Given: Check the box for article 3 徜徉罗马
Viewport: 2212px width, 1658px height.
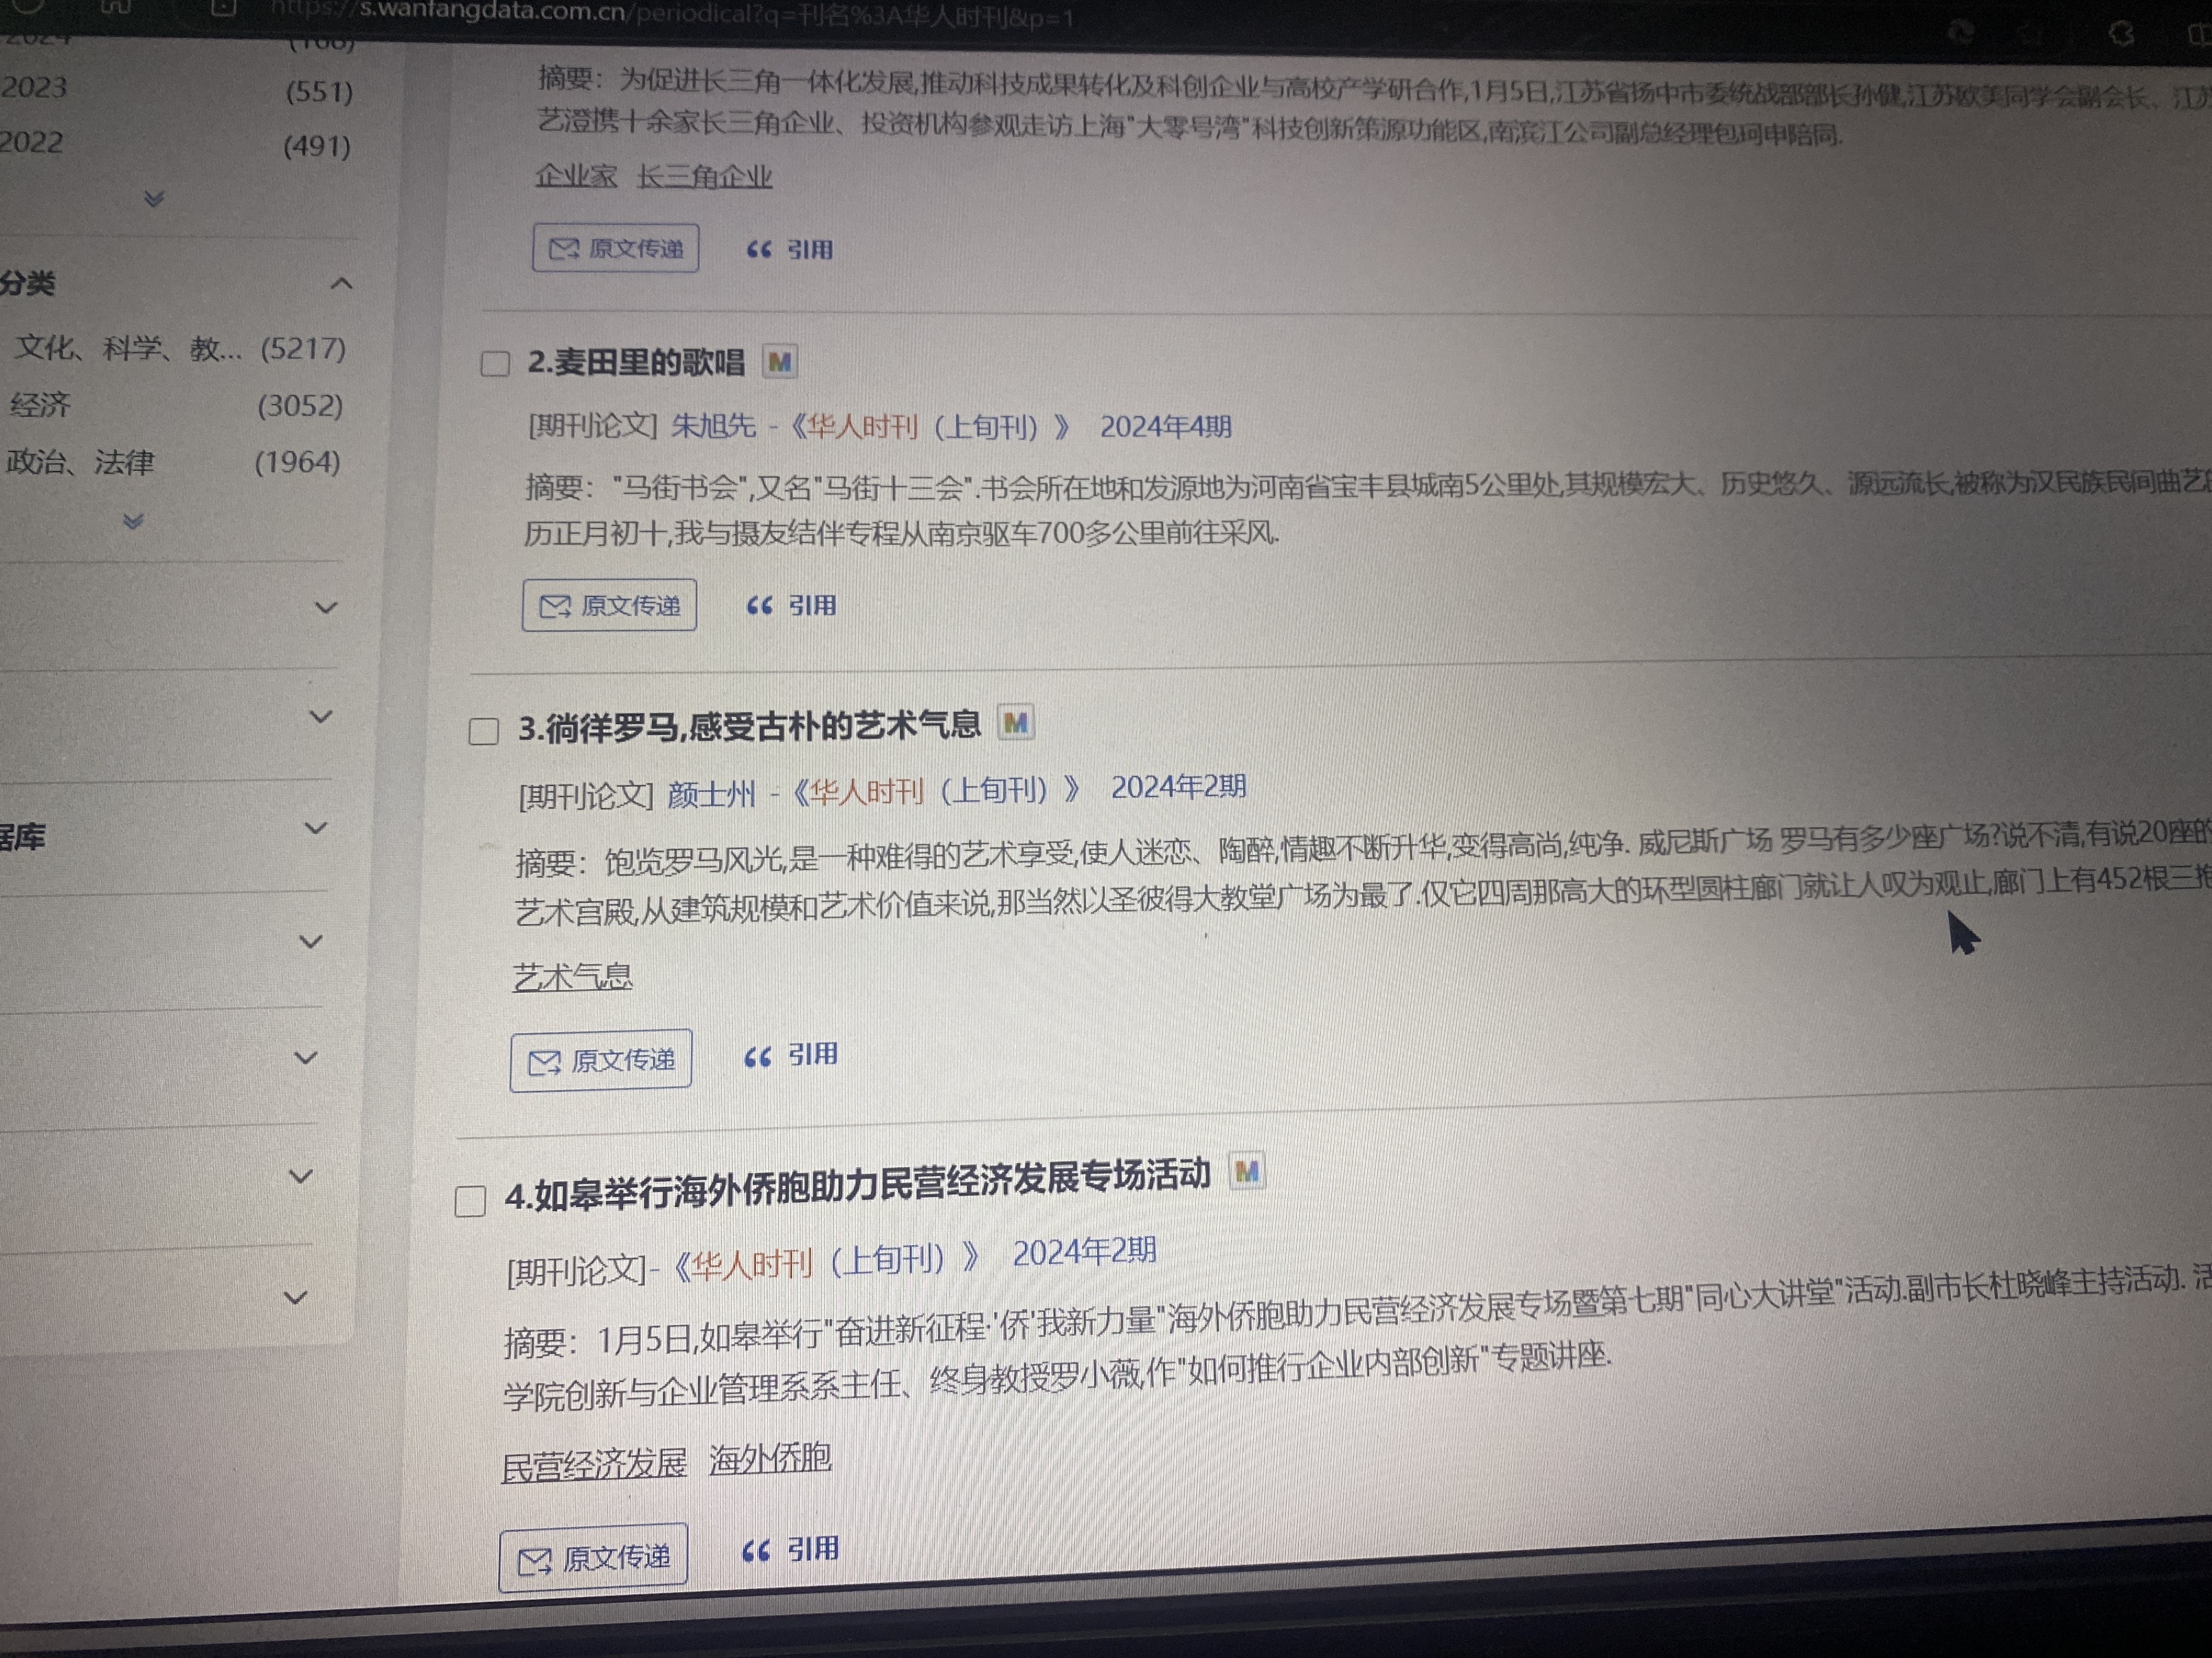Looking at the screenshot, I should click(484, 731).
